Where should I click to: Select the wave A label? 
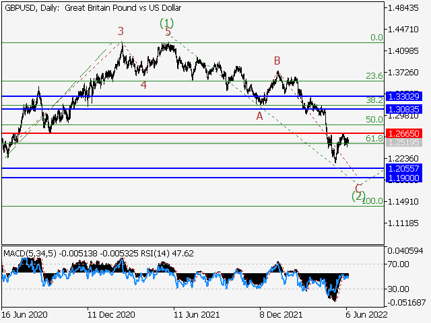[x=259, y=116]
